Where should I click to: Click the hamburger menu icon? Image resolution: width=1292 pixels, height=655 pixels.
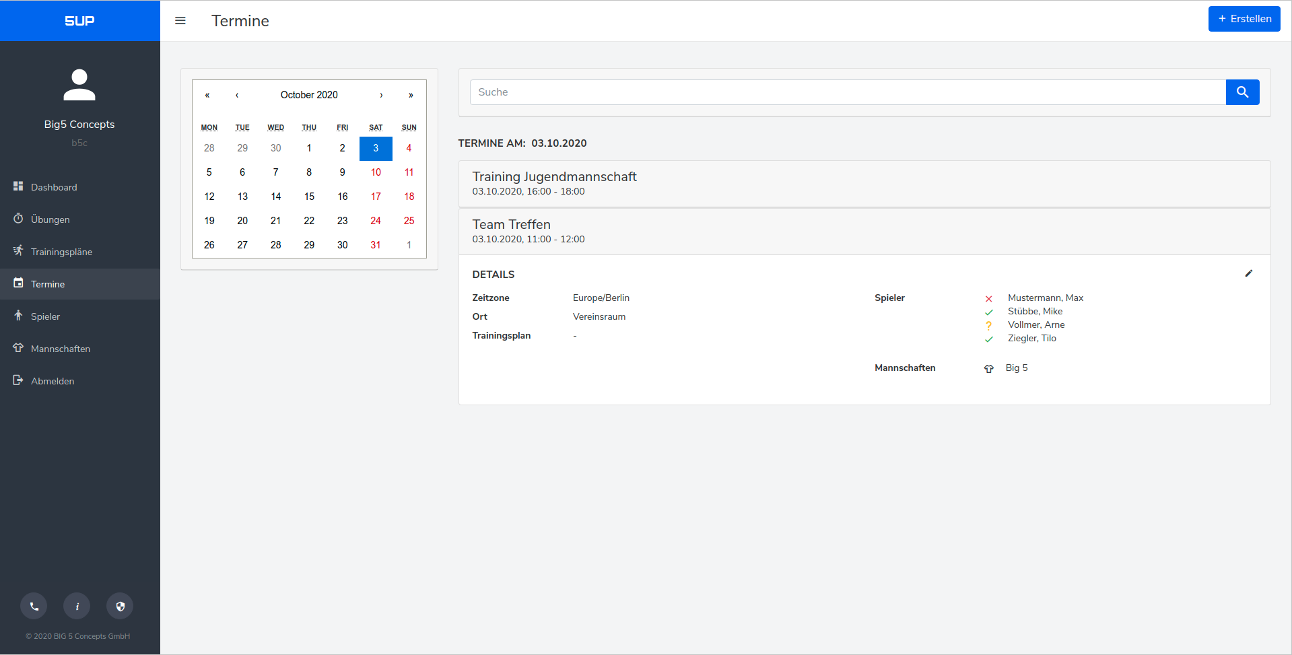pos(180,21)
